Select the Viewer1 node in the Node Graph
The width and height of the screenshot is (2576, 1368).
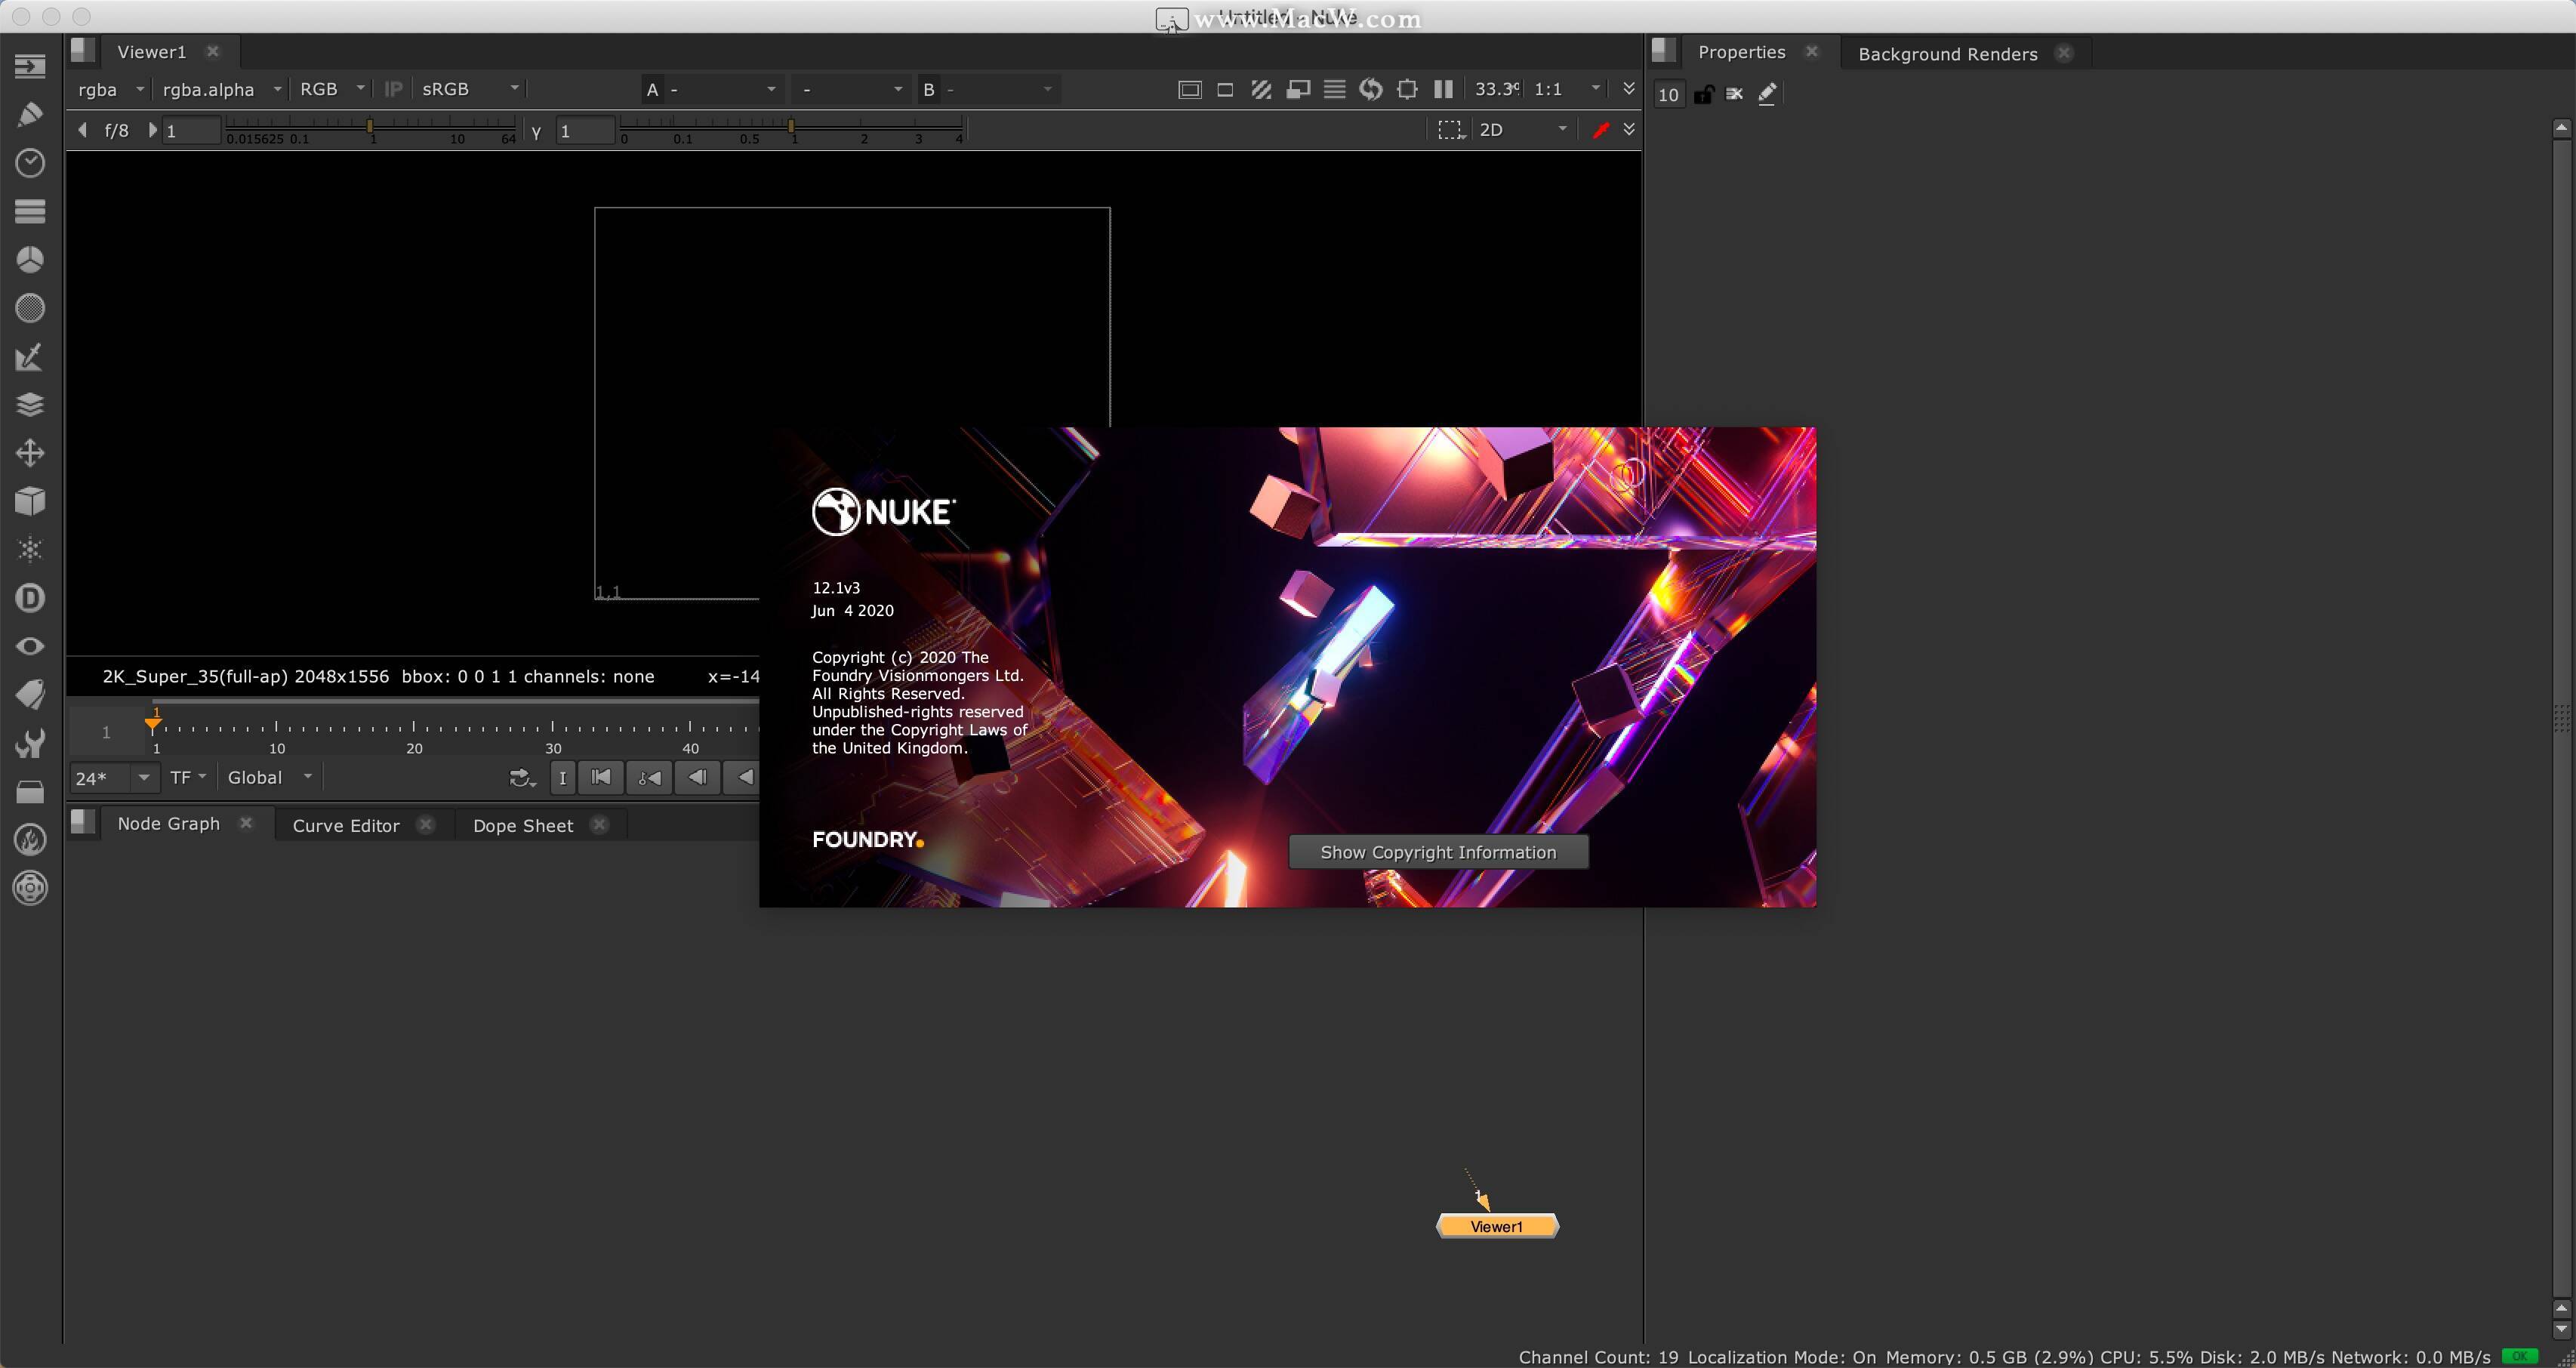1497,1225
